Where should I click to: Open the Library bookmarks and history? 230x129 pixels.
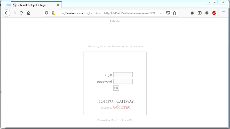192,13
